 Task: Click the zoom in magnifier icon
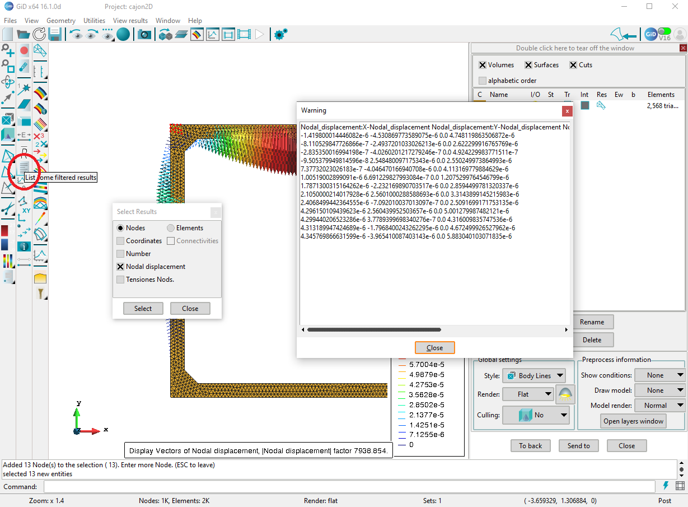(8, 51)
